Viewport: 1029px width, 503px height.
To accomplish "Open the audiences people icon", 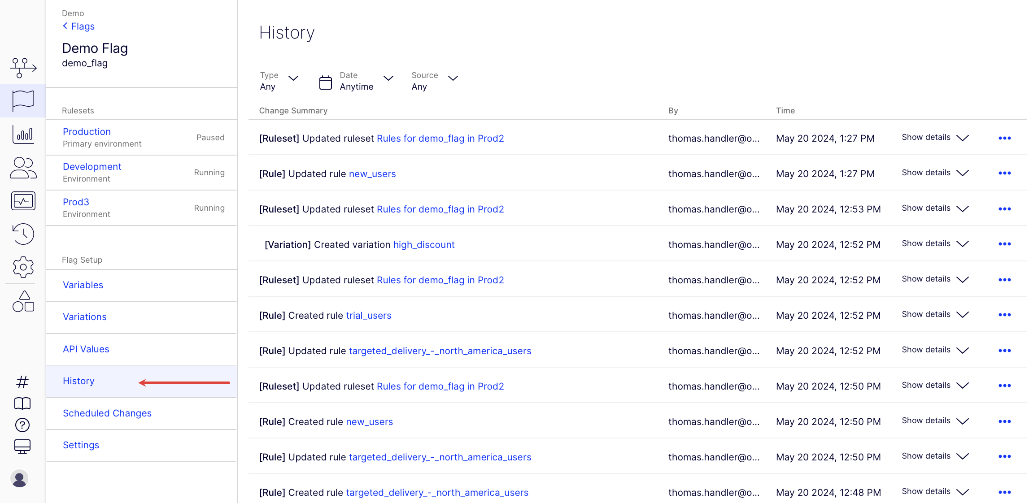I will pyautogui.click(x=23, y=168).
